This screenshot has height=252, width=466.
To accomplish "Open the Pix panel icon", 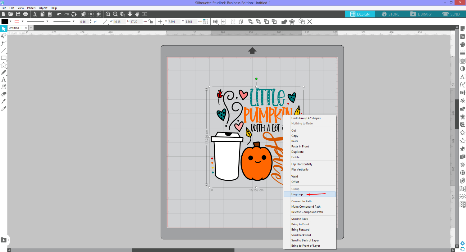I will 462,36.
